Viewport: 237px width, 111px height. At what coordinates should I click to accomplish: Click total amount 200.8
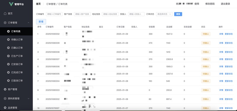(x=169, y=90)
